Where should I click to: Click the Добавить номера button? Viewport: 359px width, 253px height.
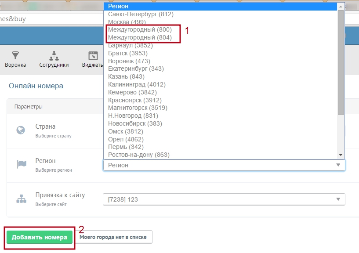point(40,237)
